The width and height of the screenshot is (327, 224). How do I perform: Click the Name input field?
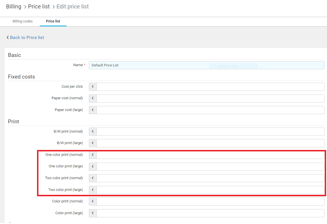(x=206, y=65)
